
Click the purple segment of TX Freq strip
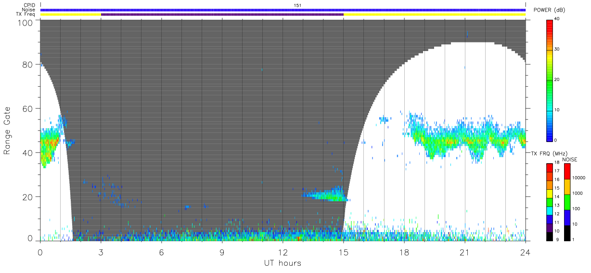222,14
